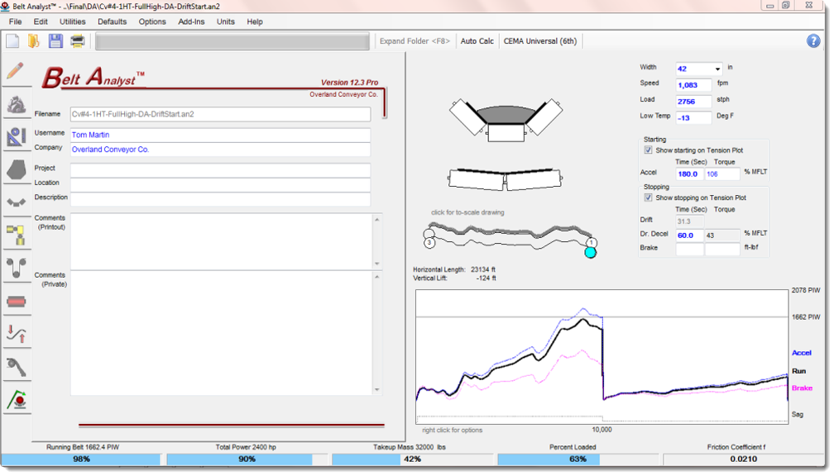Open the yellow drive blocks sidebar icon
Image resolution: width=834 pixels, height=476 pixels.
tap(17, 235)
